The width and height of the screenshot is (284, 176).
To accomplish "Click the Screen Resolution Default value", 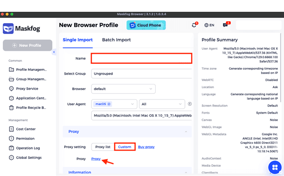I will click(273, 106).
